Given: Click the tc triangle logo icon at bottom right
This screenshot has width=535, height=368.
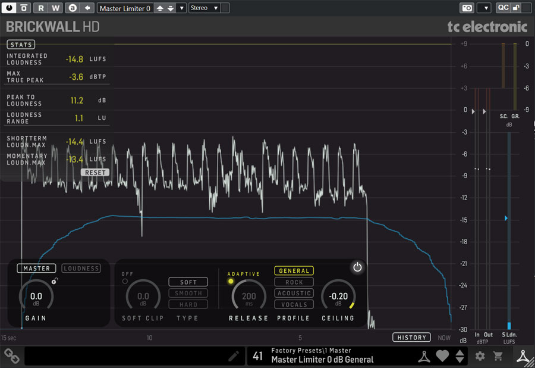Looking at the screenshot, I should click(x=523, y=356).
